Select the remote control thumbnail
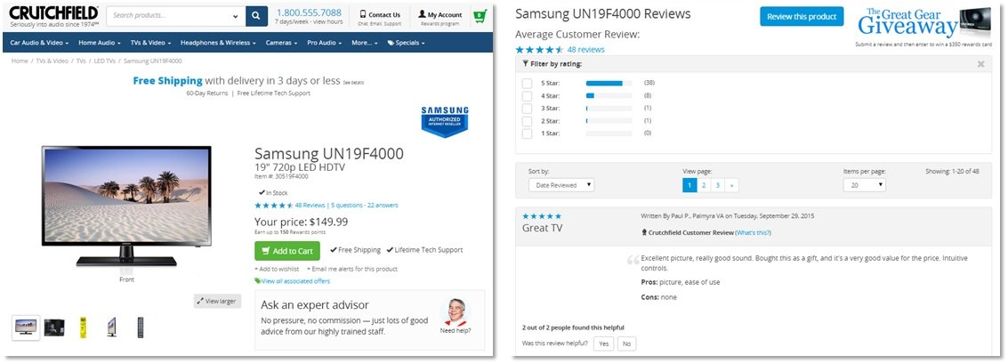The height and width of the screenshot is (364, 1008). [141, 328]
